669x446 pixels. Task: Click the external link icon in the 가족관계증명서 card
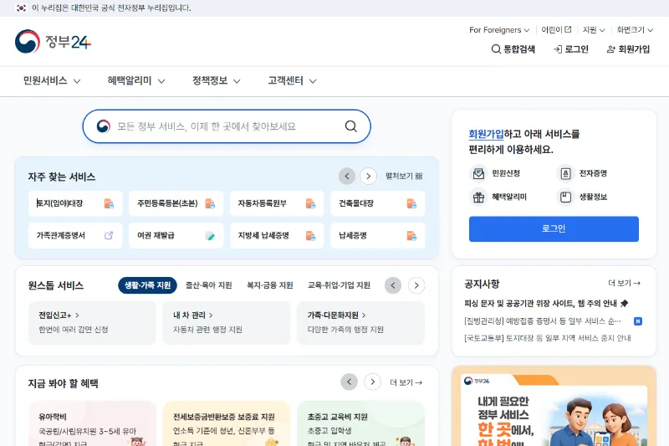click(109, 235)
